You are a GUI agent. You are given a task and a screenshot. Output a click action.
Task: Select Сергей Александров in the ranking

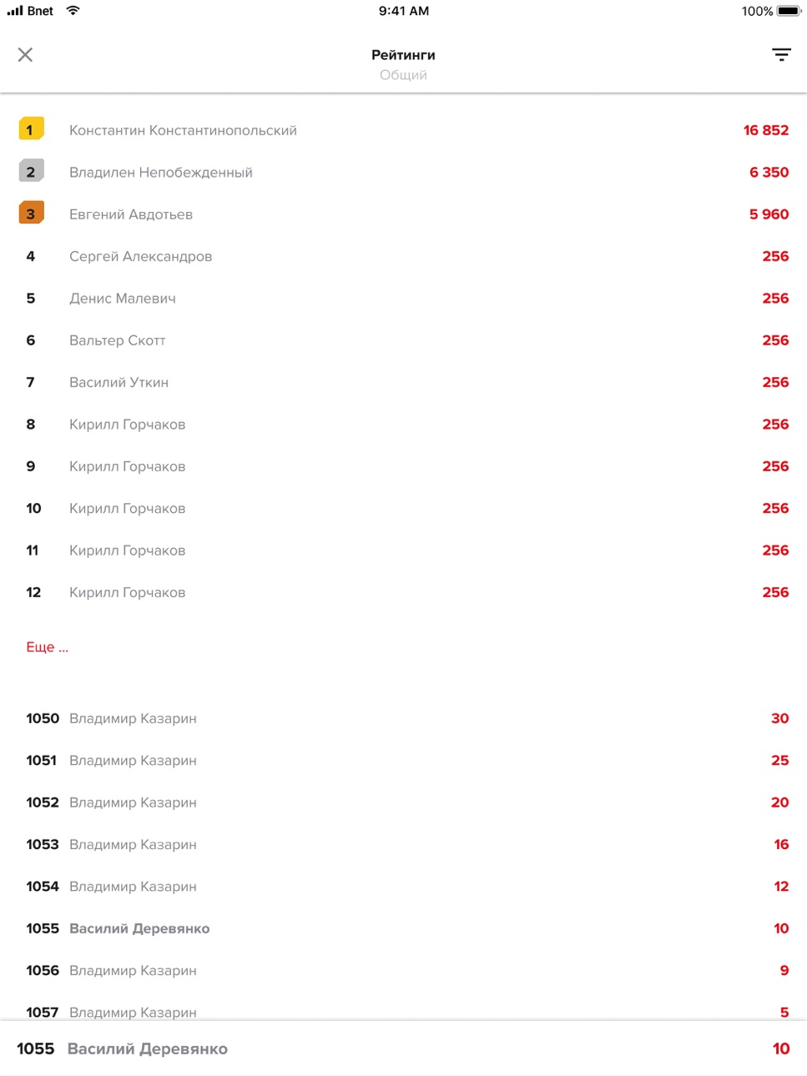tap(403, 256)
